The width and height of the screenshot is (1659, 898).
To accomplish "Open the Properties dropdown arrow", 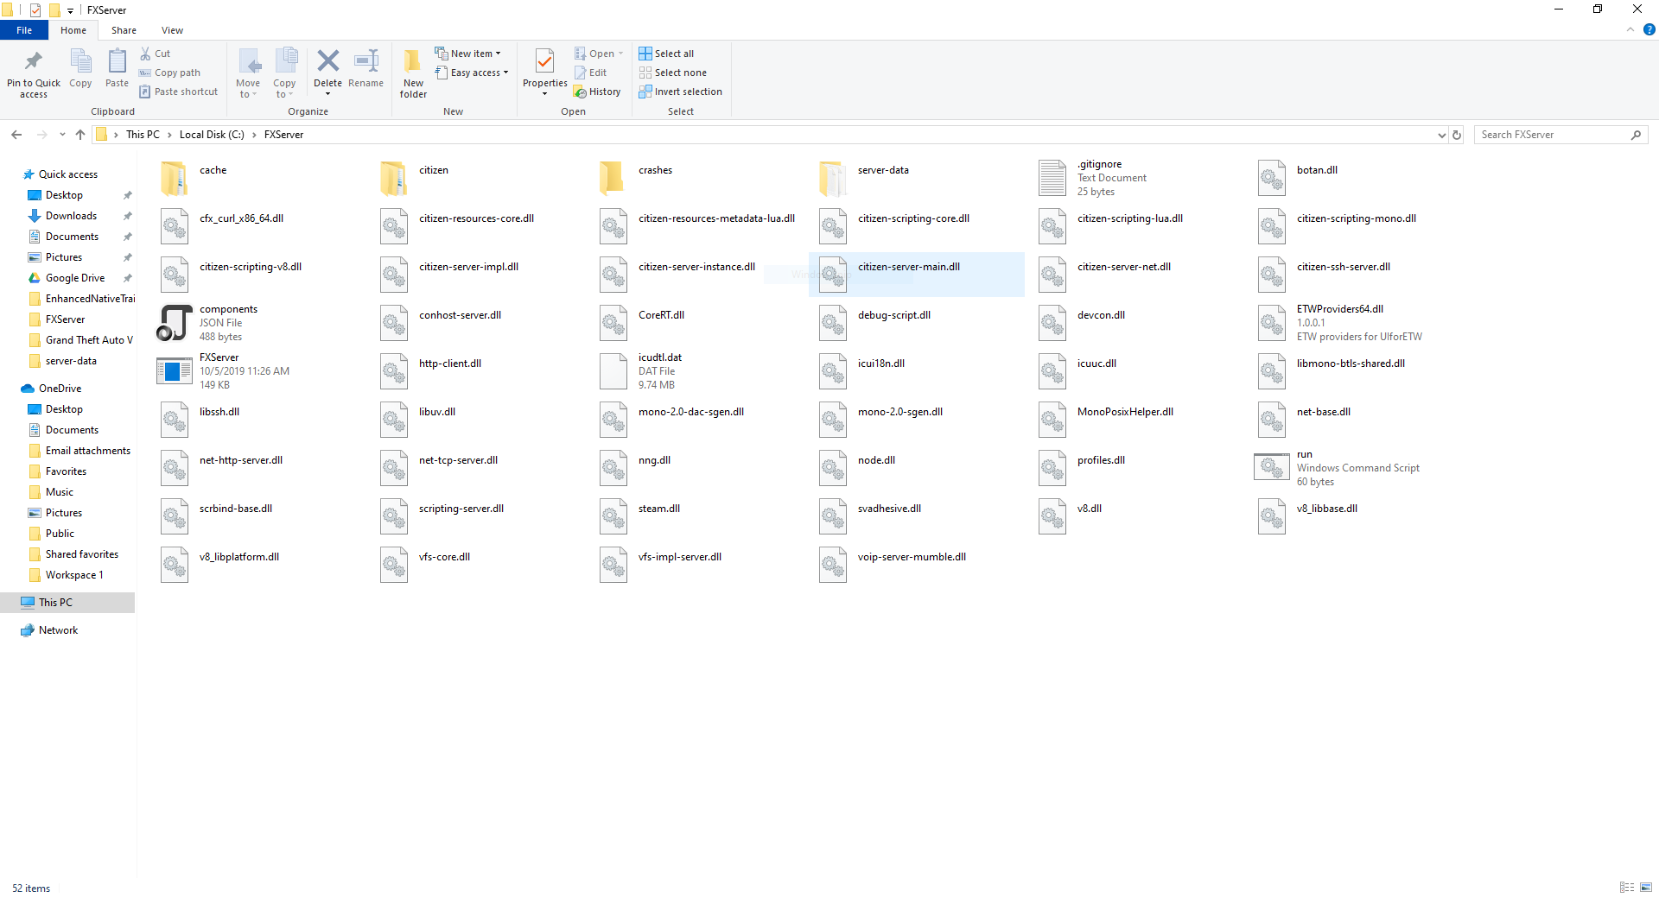I will click(544, 94).
